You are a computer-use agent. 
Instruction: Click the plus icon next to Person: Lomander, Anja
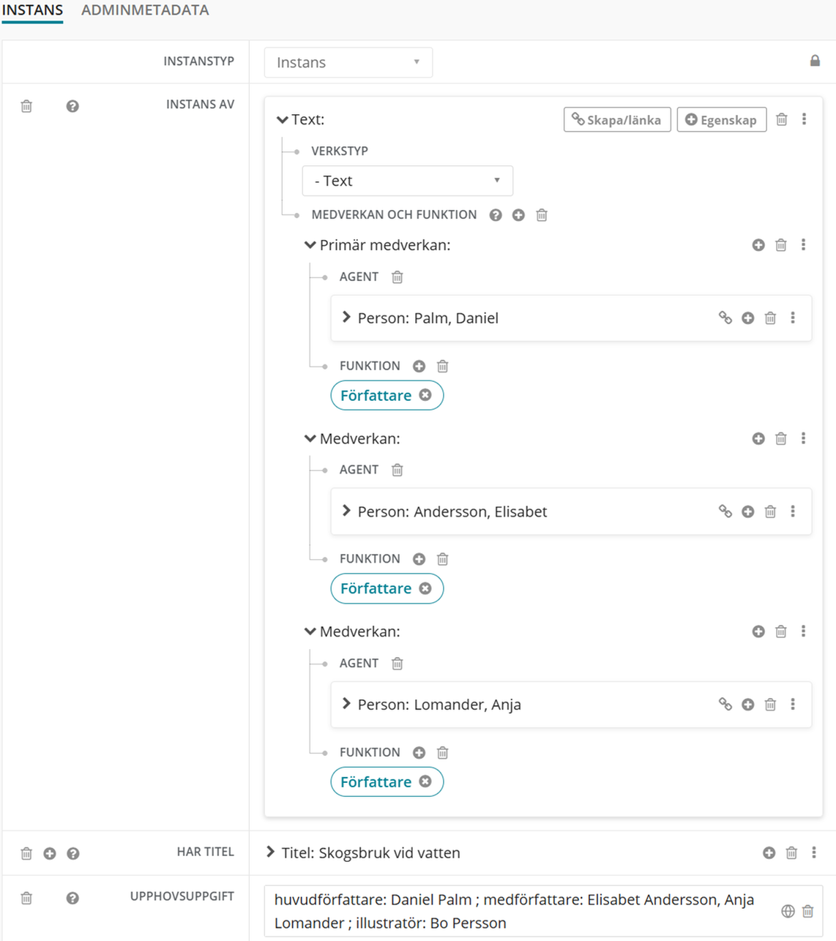pyautogui.click(x=747, y=704)
